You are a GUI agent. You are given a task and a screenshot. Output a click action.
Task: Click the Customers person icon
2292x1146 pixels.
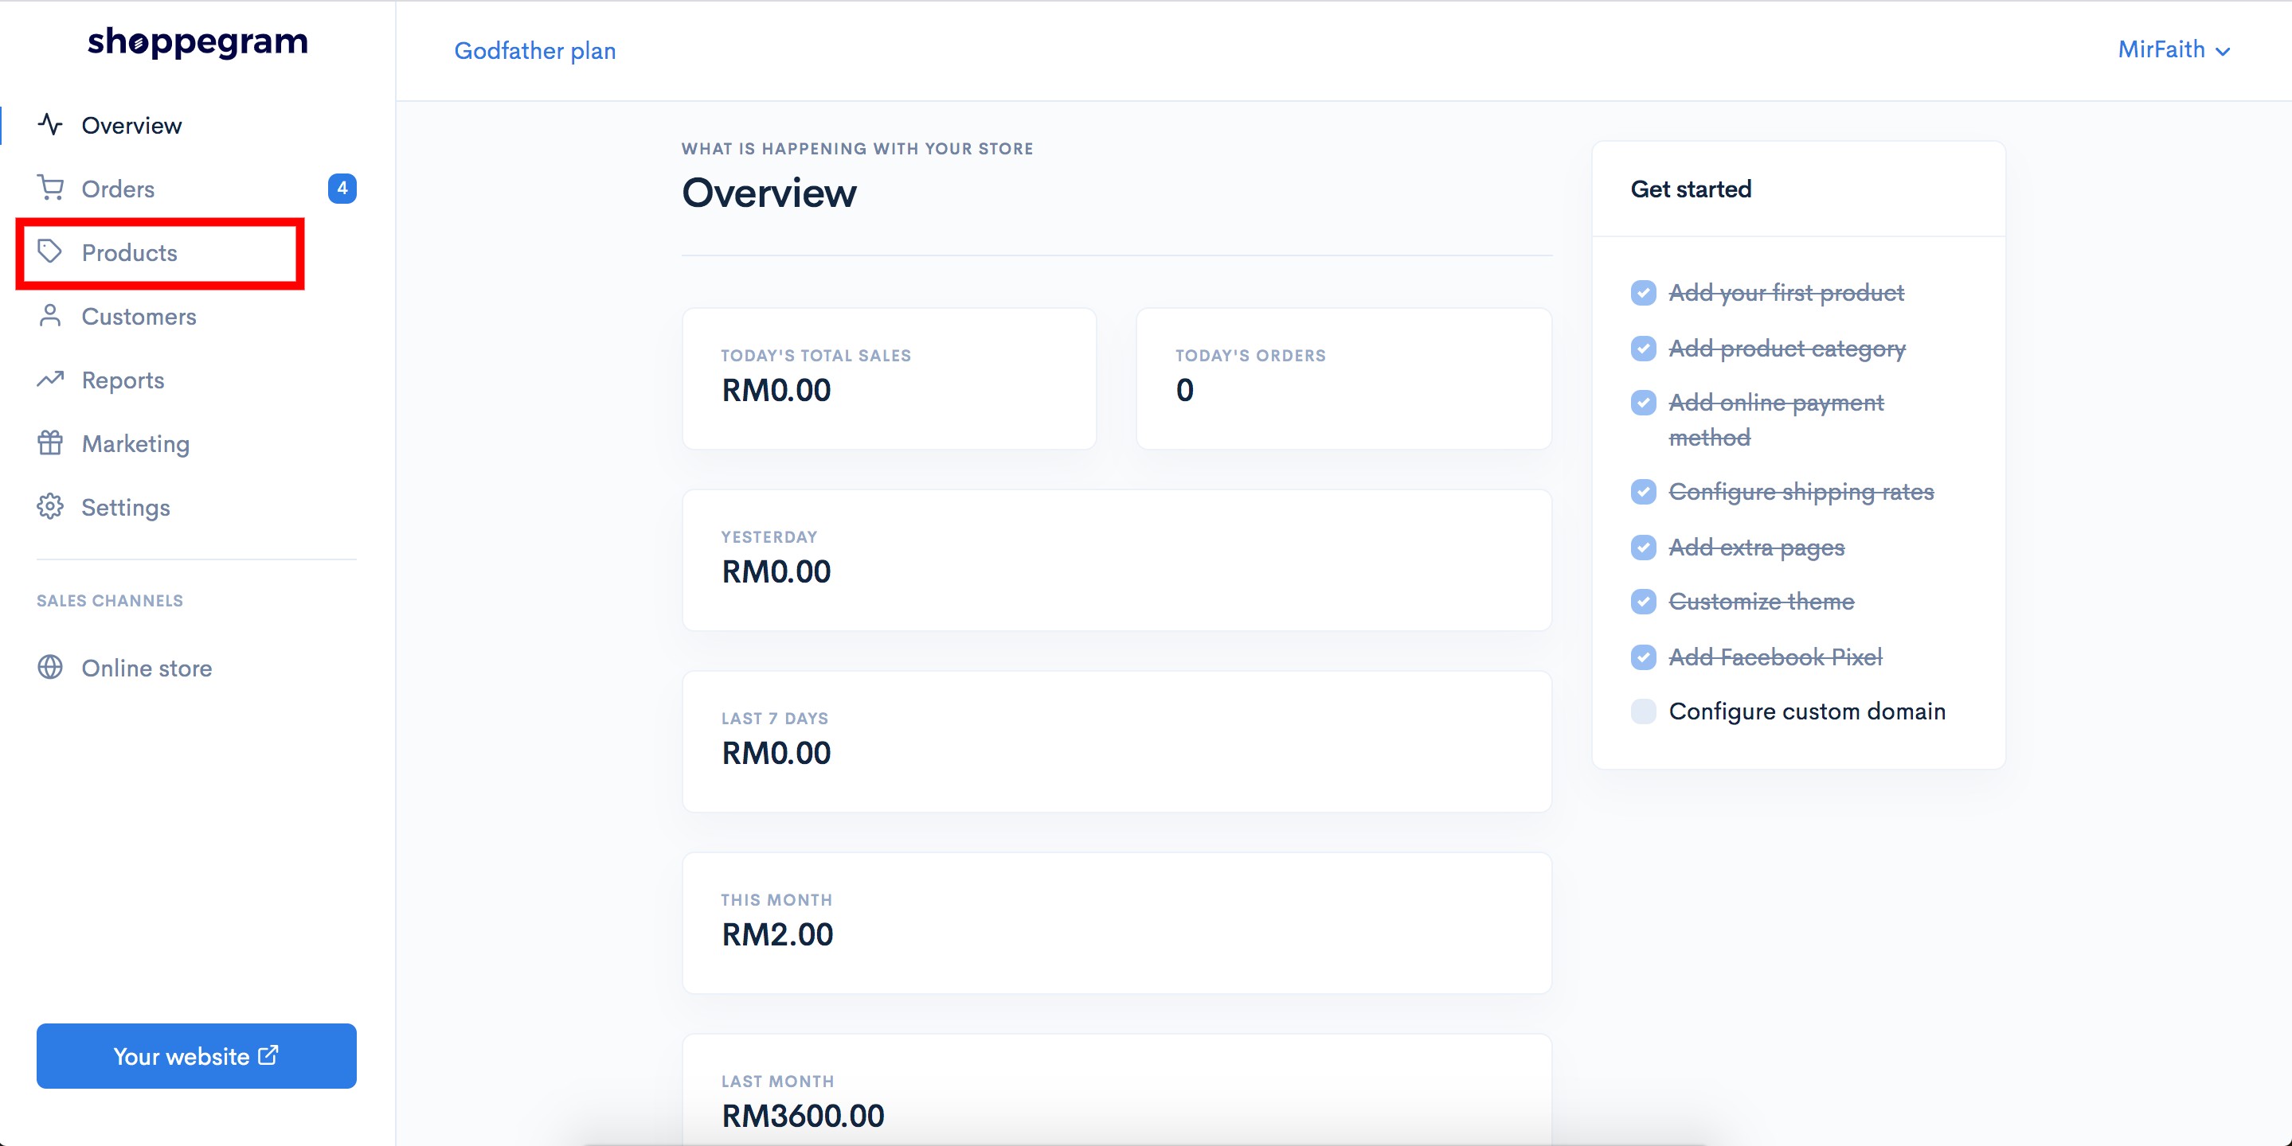[x=50, y=316]
